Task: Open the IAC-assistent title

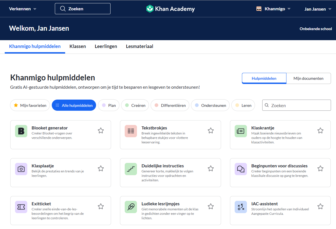Action: [x=265, y=204]
